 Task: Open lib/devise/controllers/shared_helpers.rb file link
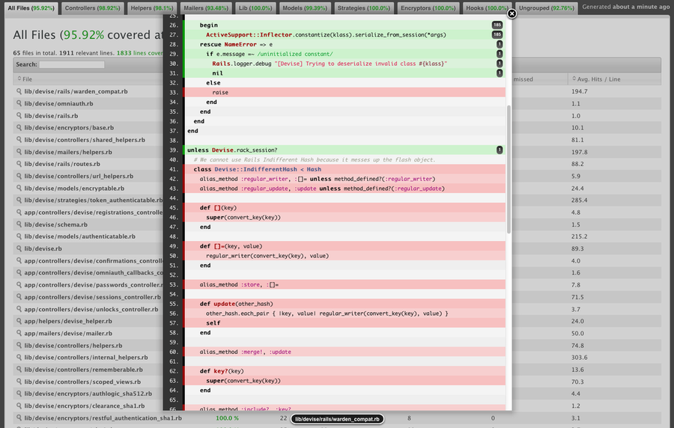pos(85,140)
